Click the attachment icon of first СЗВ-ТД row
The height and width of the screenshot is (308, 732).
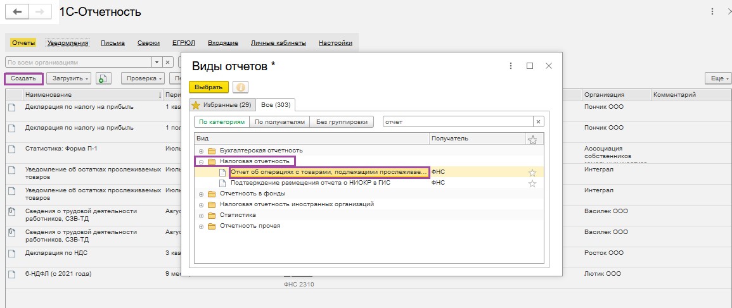pyautogui.click(x=11, y=211)
